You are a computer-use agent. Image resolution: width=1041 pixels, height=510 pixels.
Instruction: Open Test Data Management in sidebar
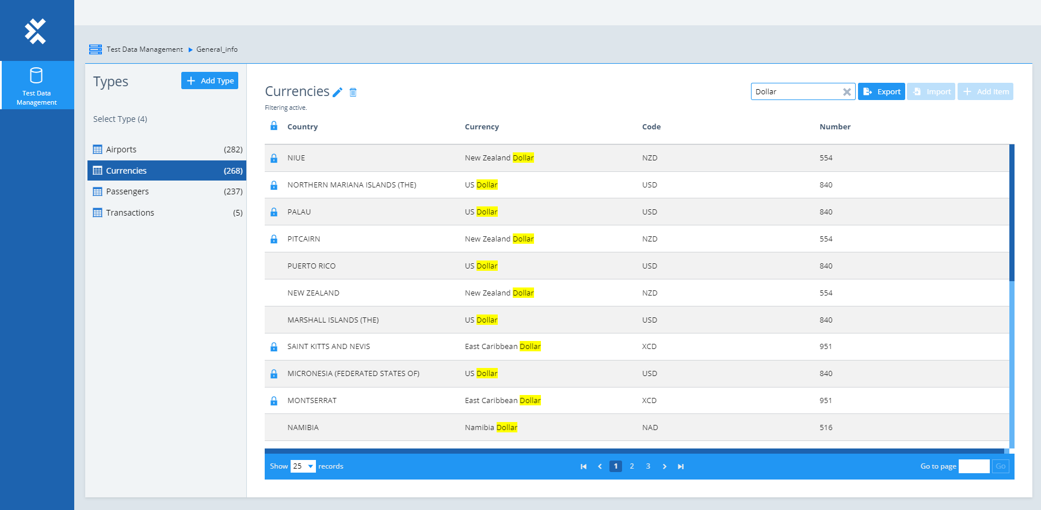point(37,86)
